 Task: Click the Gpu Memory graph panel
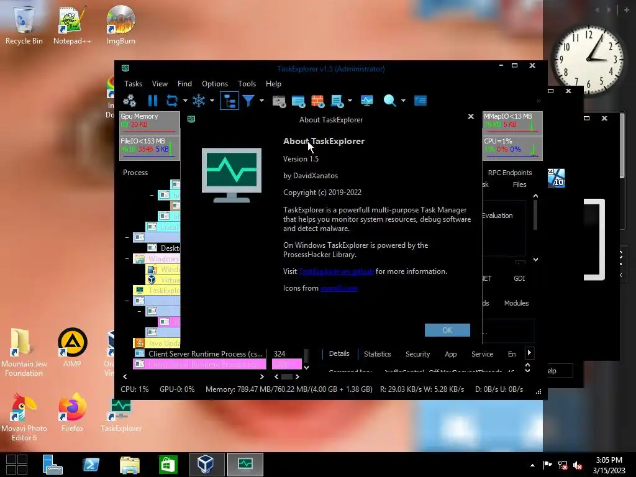pos(150,124)
